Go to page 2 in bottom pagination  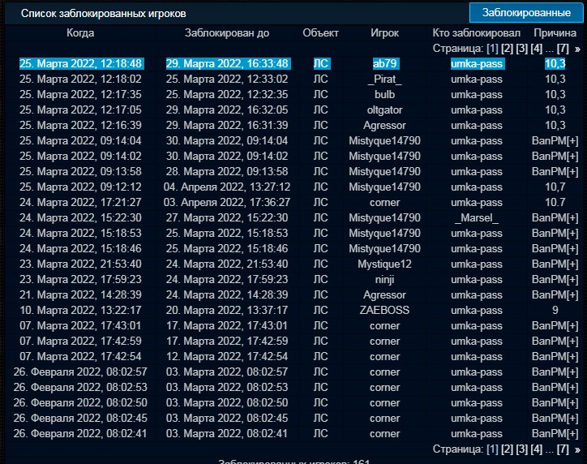507,449
